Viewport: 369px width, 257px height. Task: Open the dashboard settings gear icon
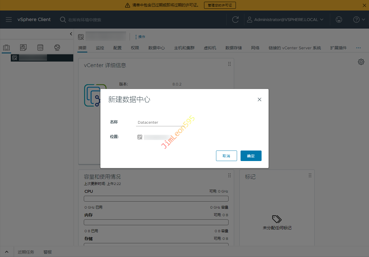click(x=361, y=62)
